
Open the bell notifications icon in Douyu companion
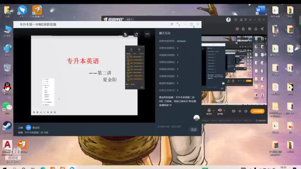[x=256, y=29]
